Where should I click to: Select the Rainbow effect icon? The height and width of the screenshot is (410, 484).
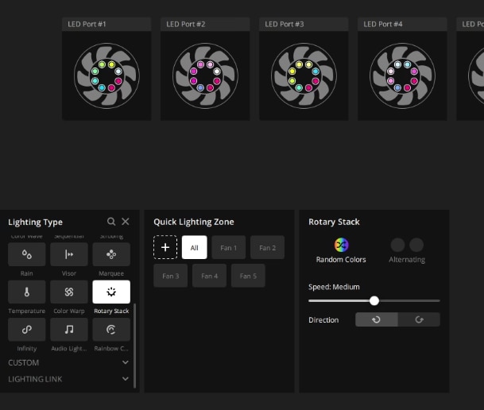[x=111, y=329]
